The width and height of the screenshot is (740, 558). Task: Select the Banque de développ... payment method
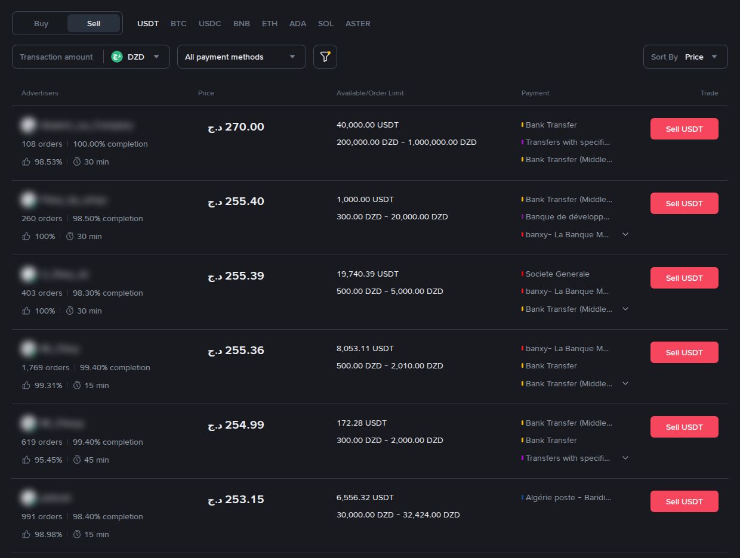coord(568,217)
